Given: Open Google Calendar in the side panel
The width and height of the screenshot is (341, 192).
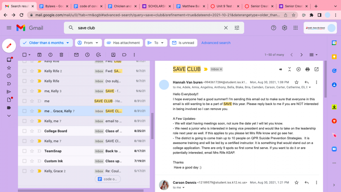Looking at the screenshot, I should [334, 43].
